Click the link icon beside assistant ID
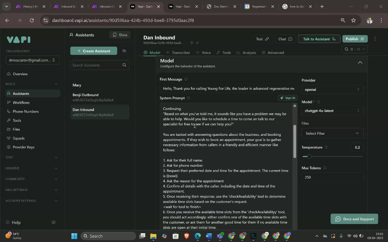The image size is (388, 242). pos(197,43)
